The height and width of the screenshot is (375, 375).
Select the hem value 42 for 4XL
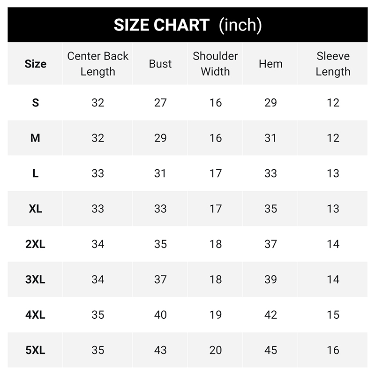pos(270,315)
